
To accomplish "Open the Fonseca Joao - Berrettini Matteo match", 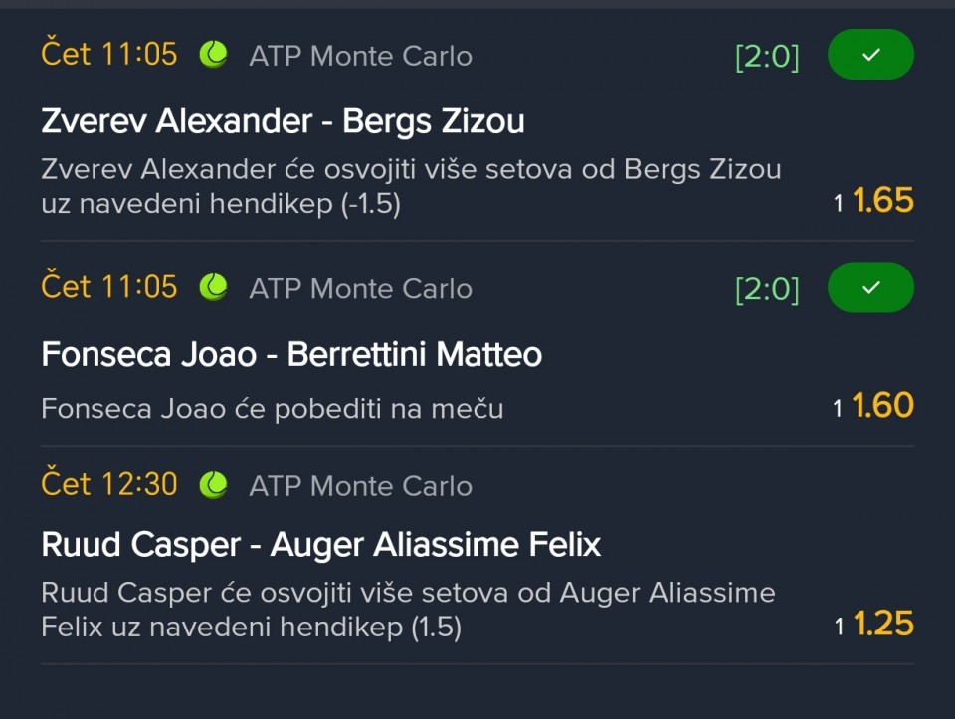I will tap(291, 355).
